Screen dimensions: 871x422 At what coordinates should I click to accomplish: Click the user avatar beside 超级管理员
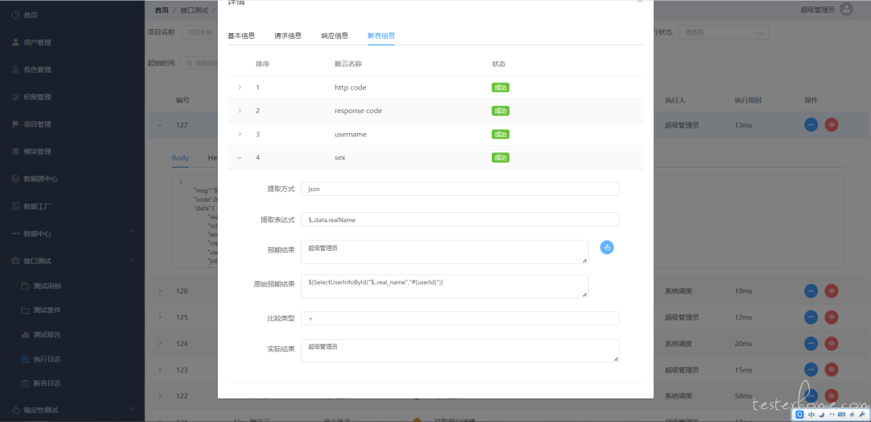tap(846, 9)
